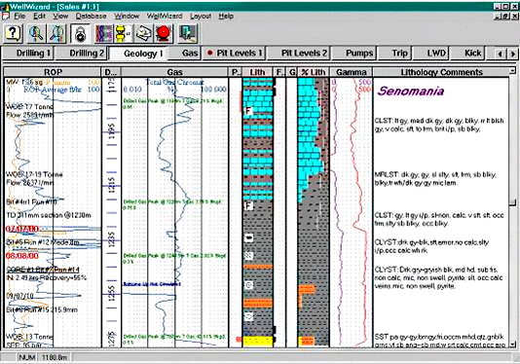Select the Pit Levels 1 tab
This screenshot has height=364, width=520.
[x=235, y=53]
